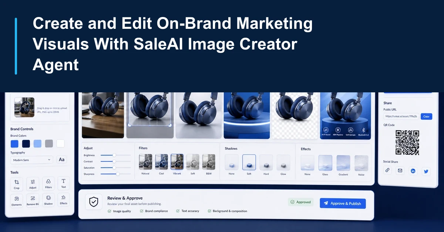
Task: Pick the white brand color swatch
Action: click(60, 144)
